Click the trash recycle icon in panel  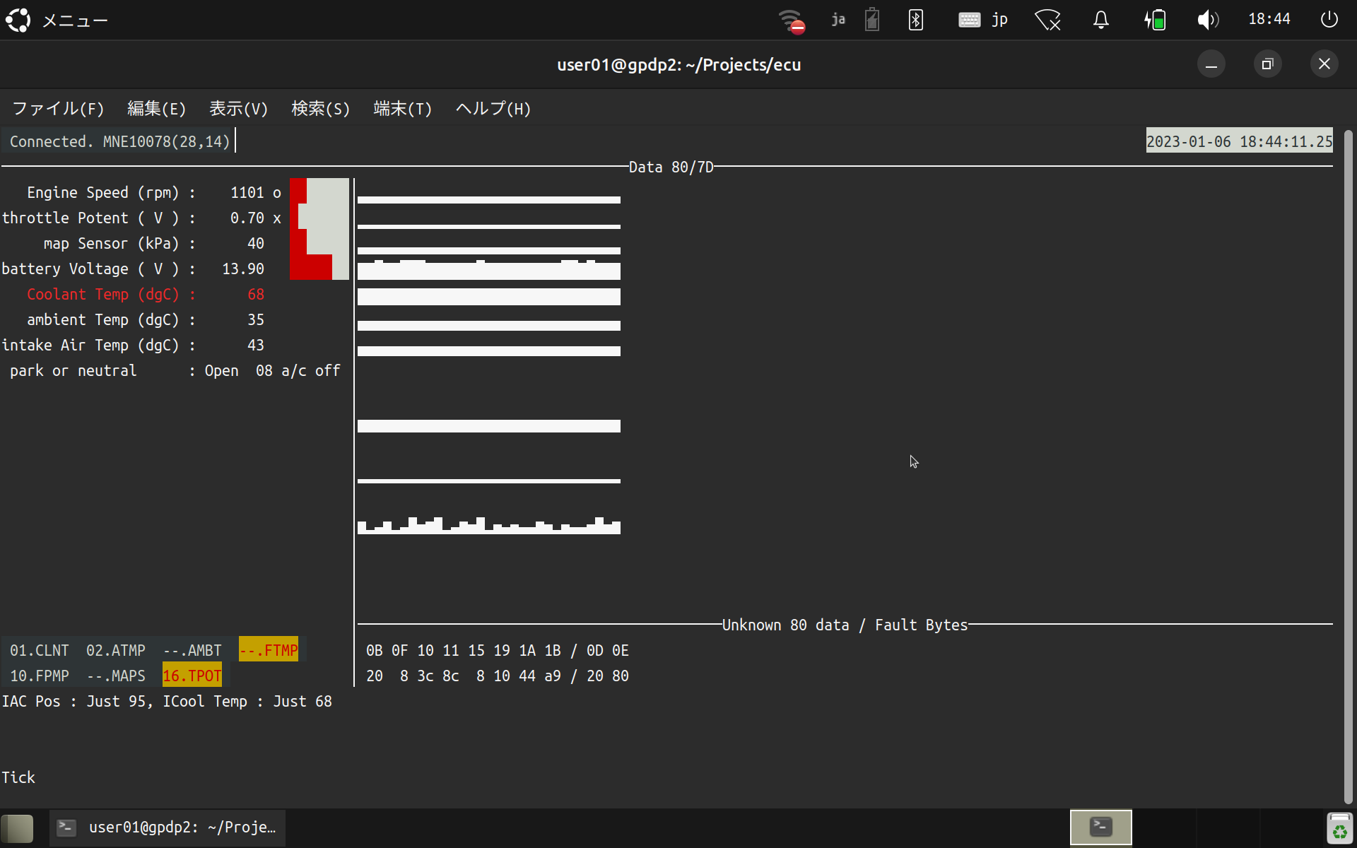pyautogui.click(x=1339, y=828)
